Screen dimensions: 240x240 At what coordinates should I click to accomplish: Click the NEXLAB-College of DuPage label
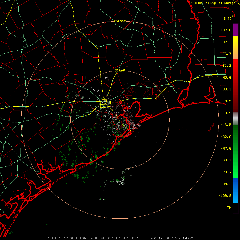click(213, 3)
